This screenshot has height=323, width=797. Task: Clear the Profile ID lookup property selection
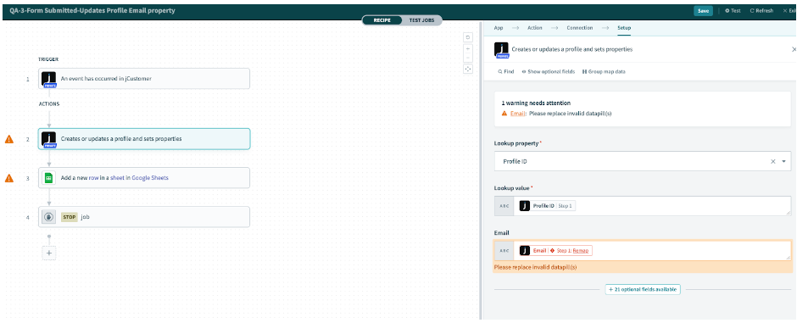[773, 161]
